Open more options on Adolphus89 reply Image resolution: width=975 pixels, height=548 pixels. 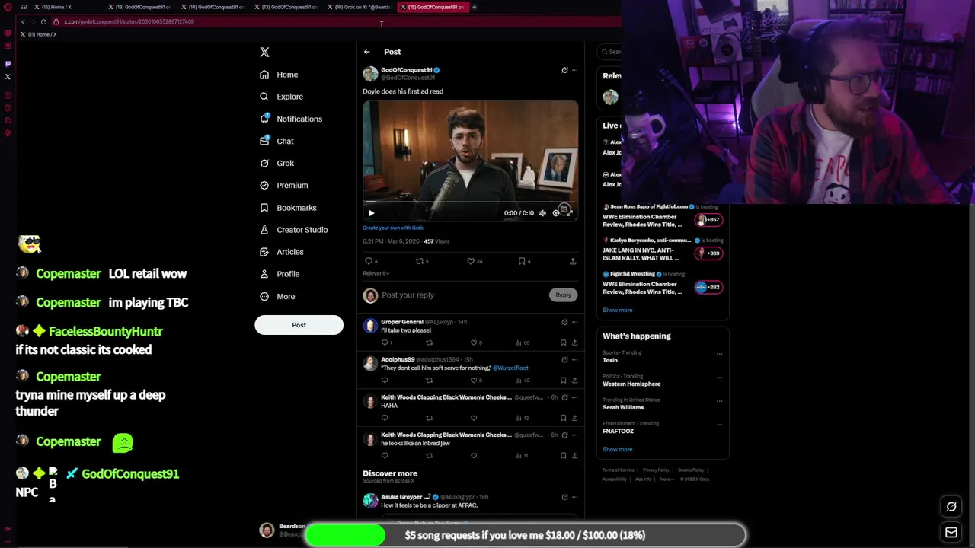pos(574,359)
